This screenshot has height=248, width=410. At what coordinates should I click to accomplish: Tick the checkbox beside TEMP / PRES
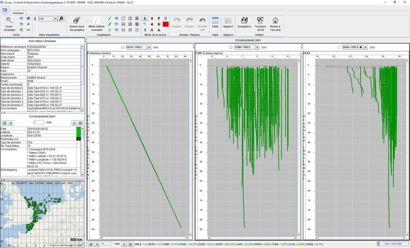click(x=231, y=48)
